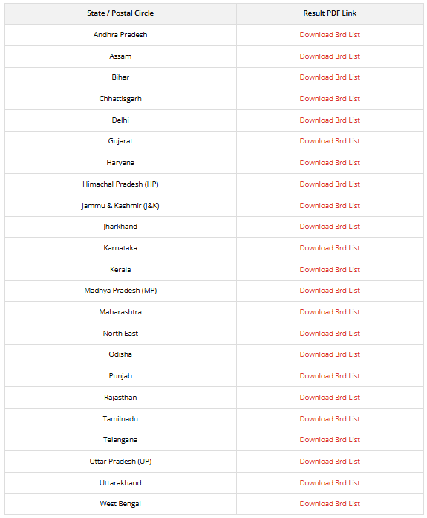Open the Tamilnadu Download 3rd List link

pyautogui.click(x=330, y=418)
